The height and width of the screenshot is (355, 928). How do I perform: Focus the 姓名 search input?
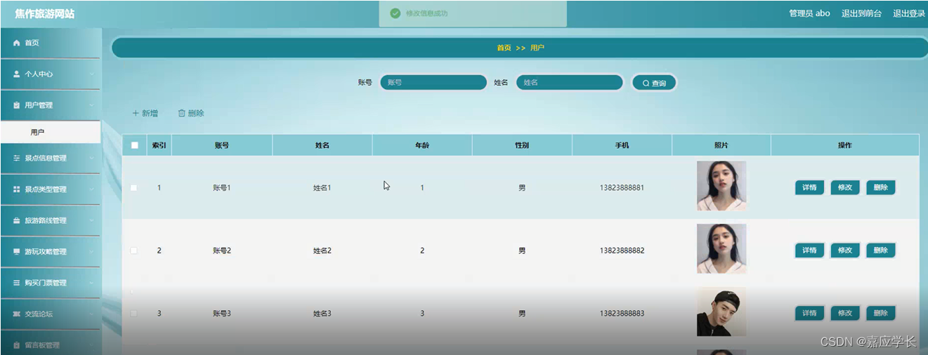click(x=570, y=83)
